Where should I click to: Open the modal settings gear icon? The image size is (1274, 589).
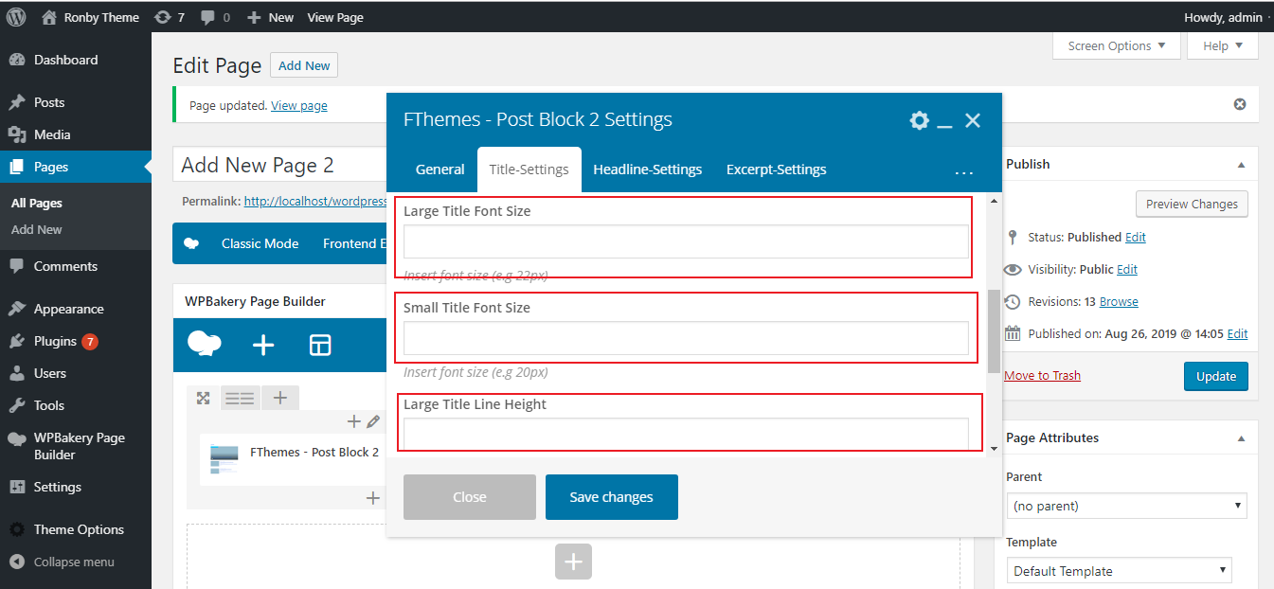click(x=919, y=120)
